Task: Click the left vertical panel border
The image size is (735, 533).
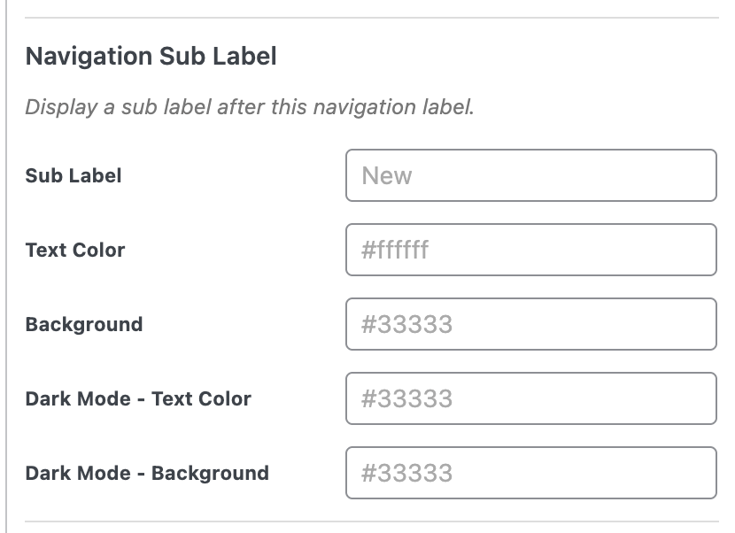Action: [6, 266]
